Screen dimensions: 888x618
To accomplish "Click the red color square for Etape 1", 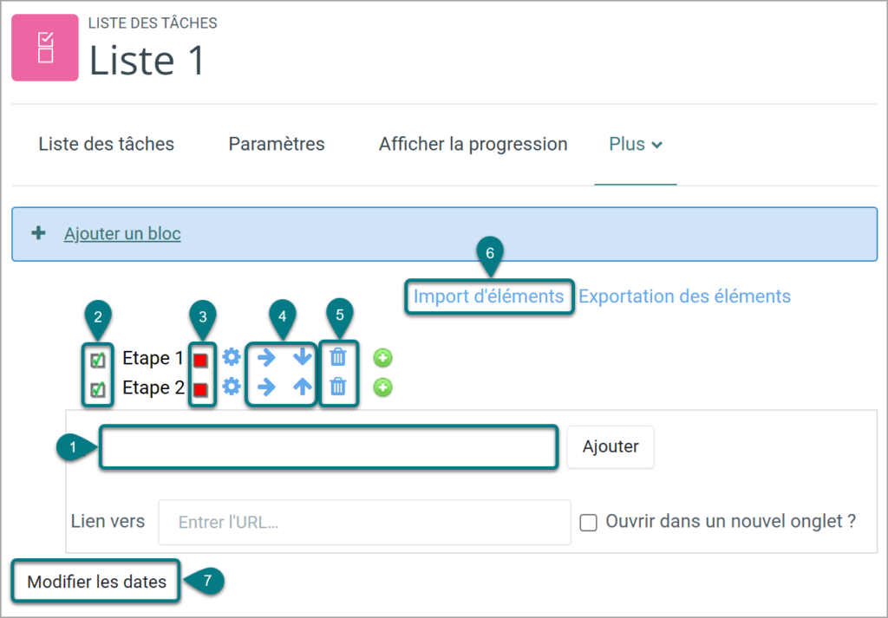I will pyautogui.click(x=200, y=360).
